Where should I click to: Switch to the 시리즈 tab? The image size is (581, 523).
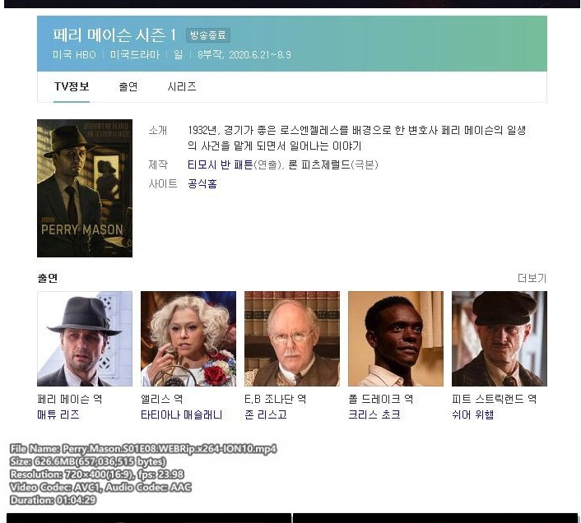182,86
